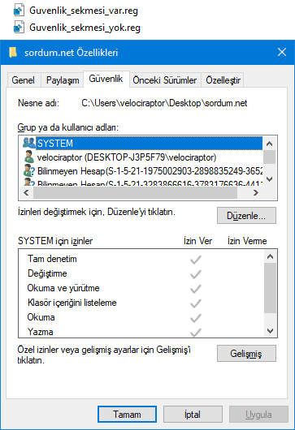
Task: Click up arrow of user list scrollbar
Action: coord(270,144)
